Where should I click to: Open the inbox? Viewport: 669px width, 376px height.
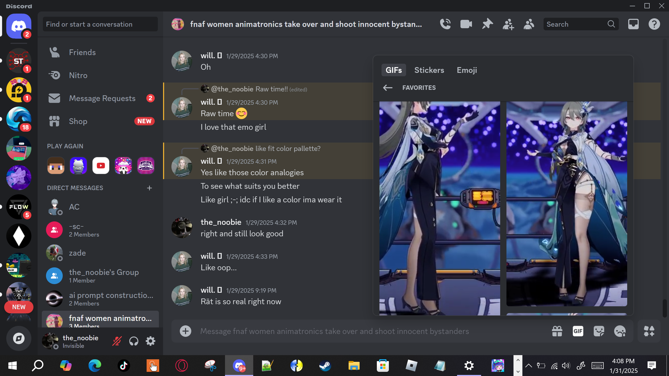coord(633,24)
